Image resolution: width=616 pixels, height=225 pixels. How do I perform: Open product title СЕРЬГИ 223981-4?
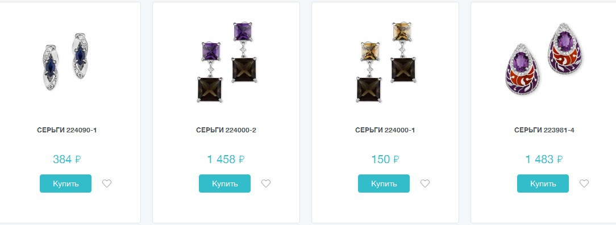point(544,130)
